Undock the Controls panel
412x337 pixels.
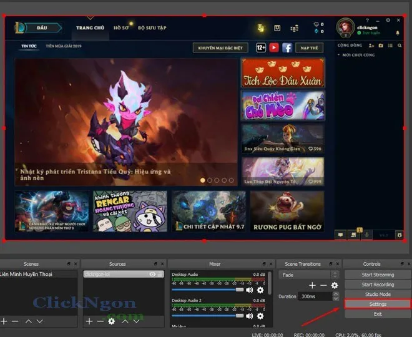[402, 264]
